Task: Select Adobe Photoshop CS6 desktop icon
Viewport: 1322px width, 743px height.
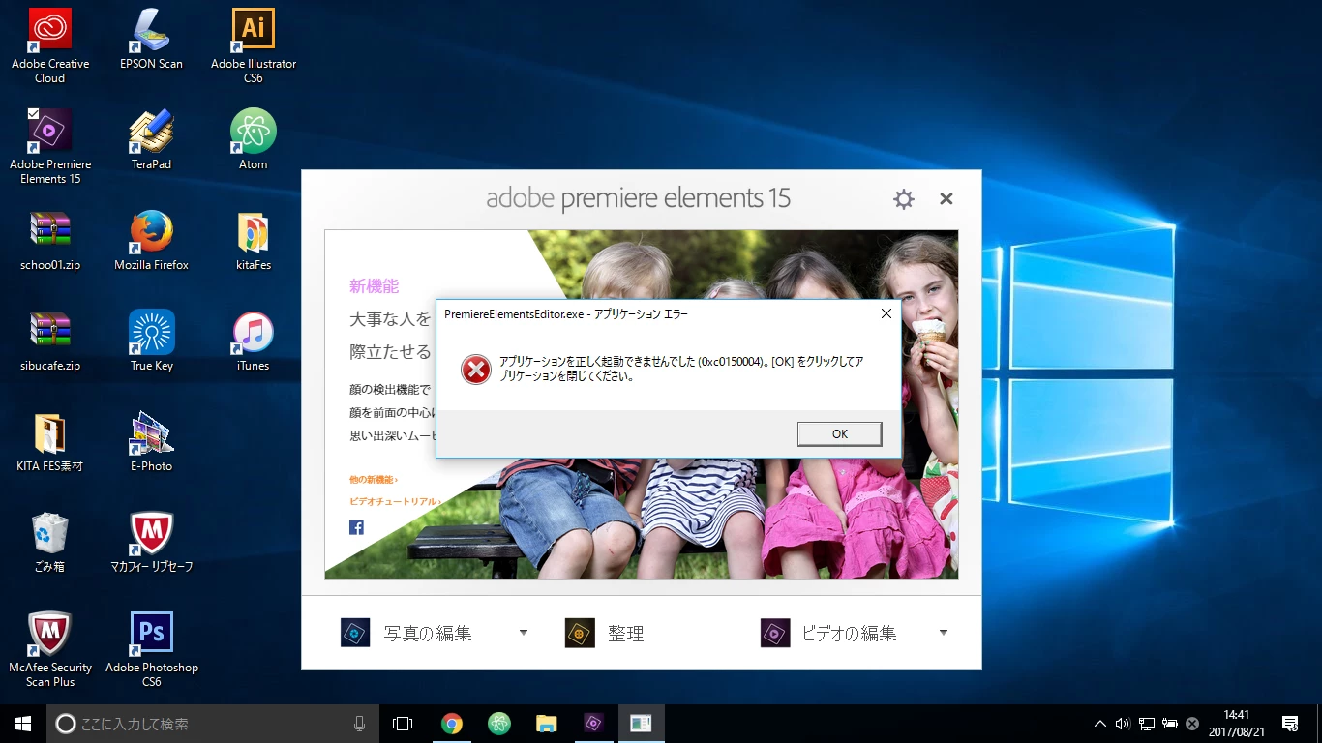Action: 151,649
